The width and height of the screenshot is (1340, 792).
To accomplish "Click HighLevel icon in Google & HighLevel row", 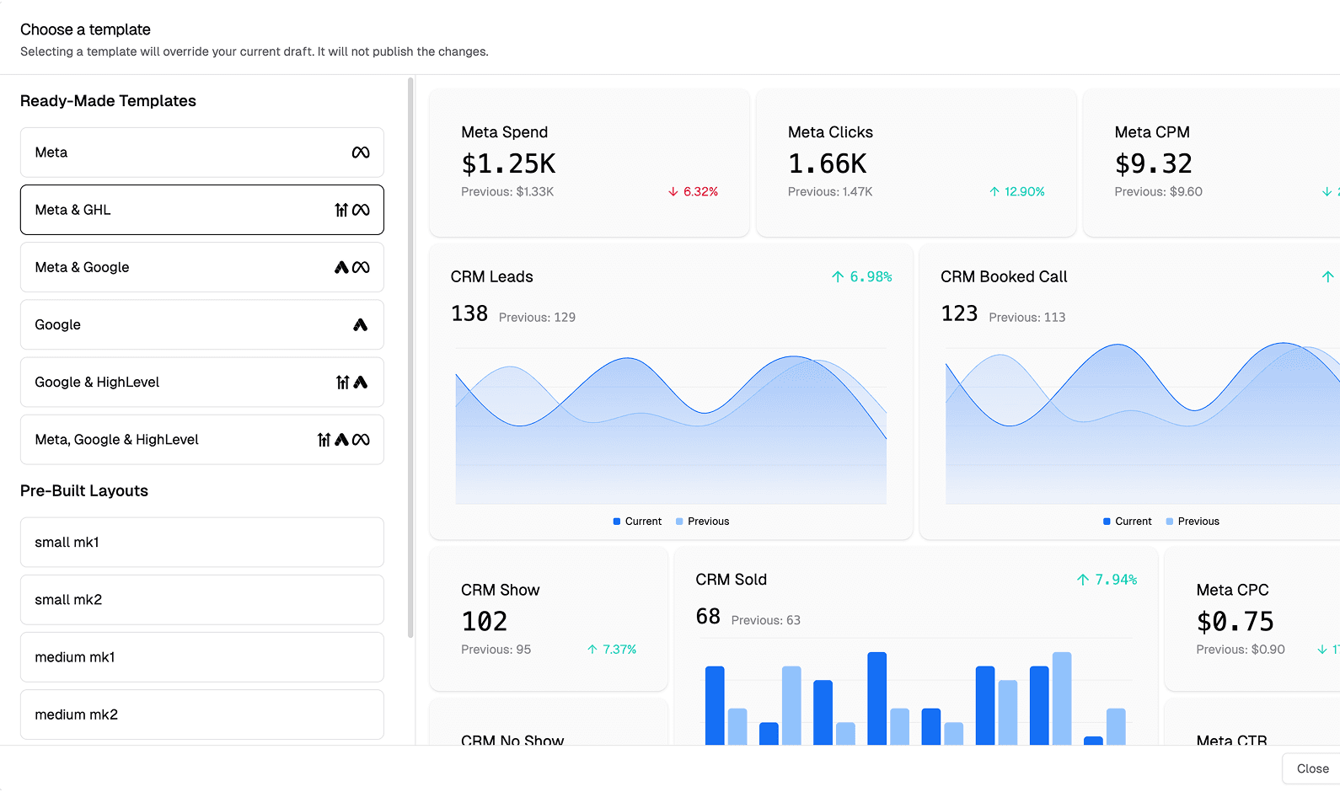I will click(x=342, y=383).
